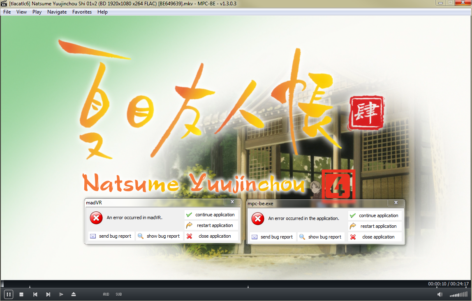Viewport: 472px width, 301px height.
Task: Click the red error icon in madVR dialog
Action: click(x=96, y=218)
